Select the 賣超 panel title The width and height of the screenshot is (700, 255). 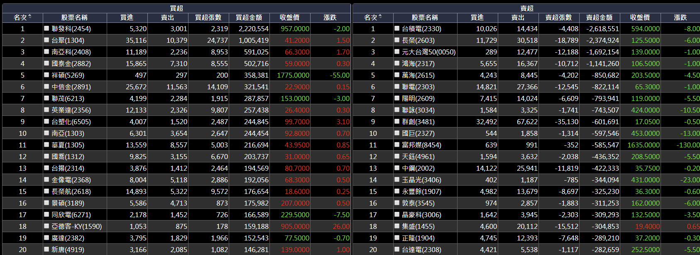[x=527, y=8]
